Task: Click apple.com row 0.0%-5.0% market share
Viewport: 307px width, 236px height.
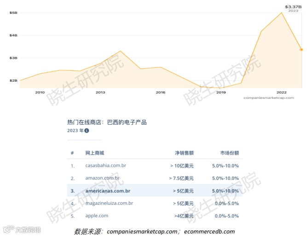Action: [x=227, y=216]
